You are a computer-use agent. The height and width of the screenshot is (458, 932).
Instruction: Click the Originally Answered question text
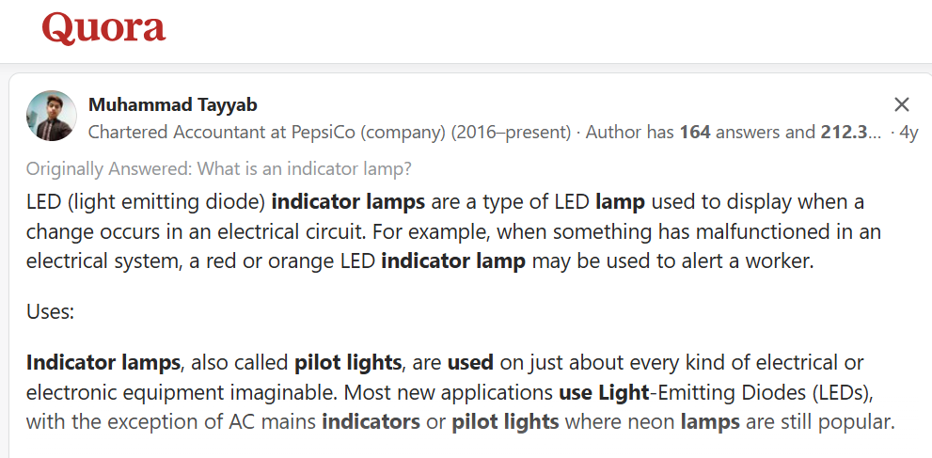tap(219, 169)
